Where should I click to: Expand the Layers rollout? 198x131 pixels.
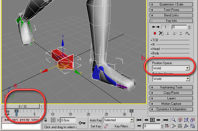(171, 98)
